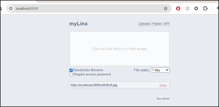Open the dark sunburst extension icon
This screenshot has width=219, height=107.
tap(196, 9)
